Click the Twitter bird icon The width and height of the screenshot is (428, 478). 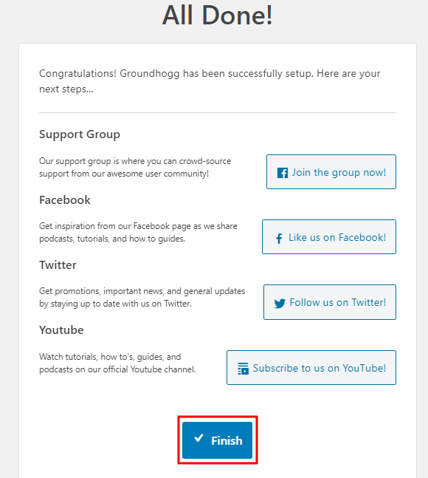tap(280, 304)
